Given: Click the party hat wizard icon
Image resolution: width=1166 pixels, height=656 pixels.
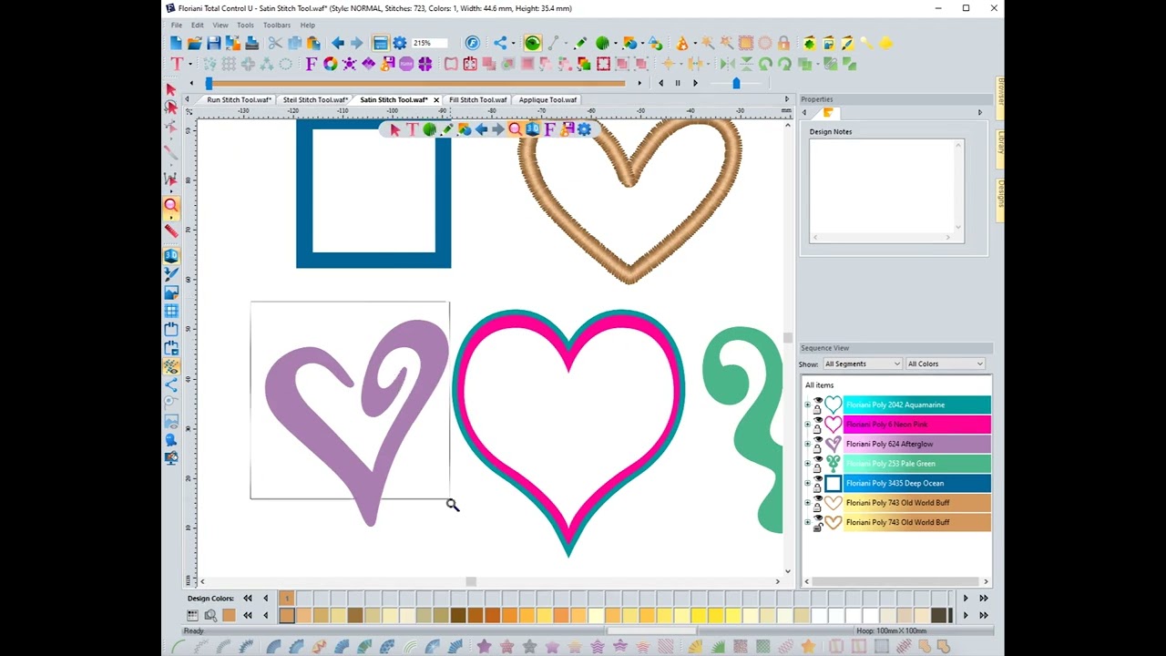Looking at the screenshot, I should 682,43.
